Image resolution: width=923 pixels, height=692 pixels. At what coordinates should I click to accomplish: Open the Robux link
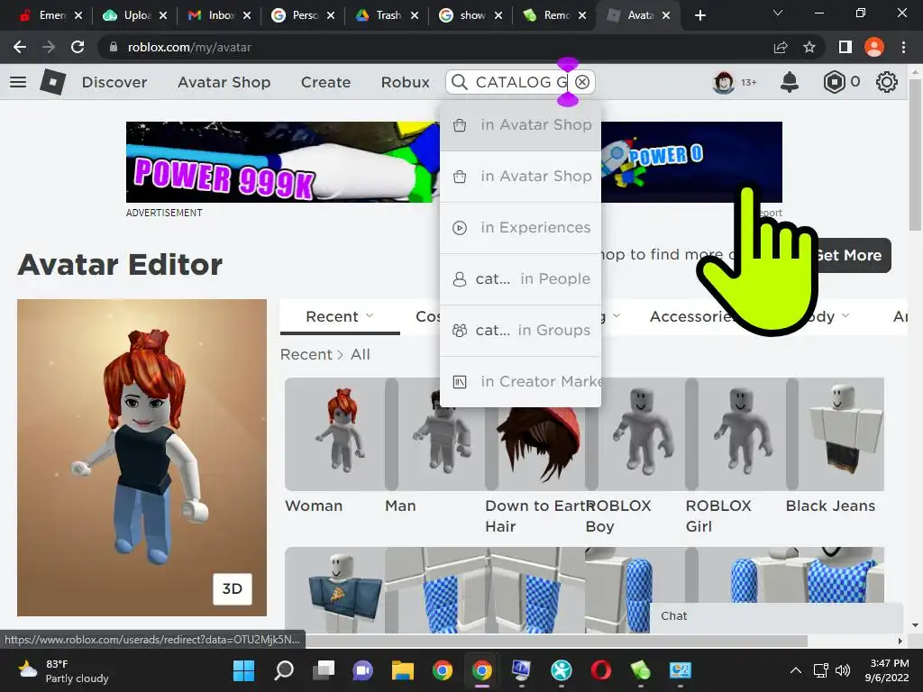click(x=405, y=82)
